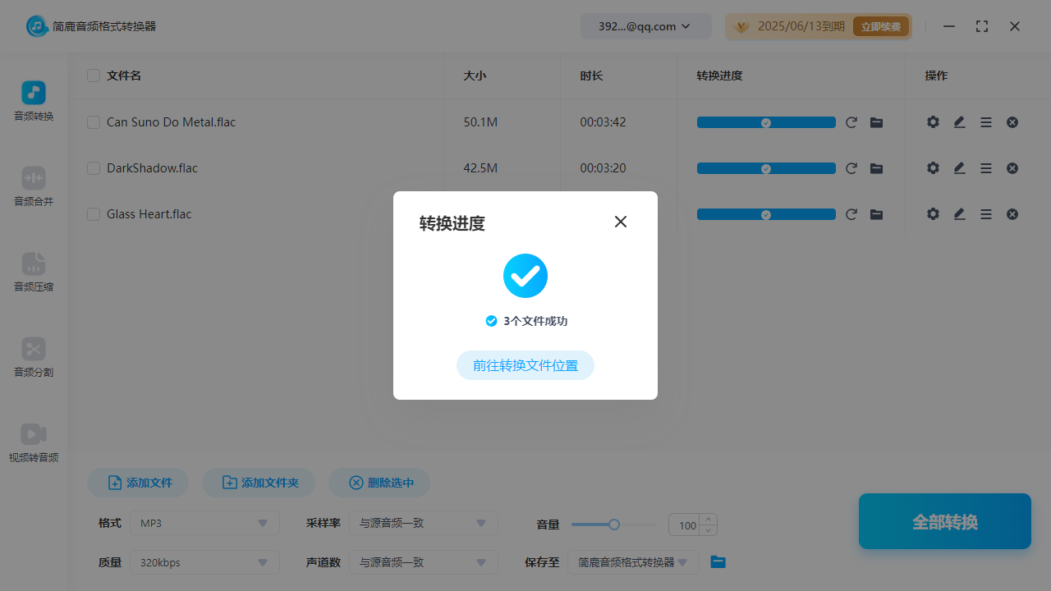Check the Can Suno Do Metal.flac checkbox
The height and width of the screenshot is (591, 1051).
94,122
